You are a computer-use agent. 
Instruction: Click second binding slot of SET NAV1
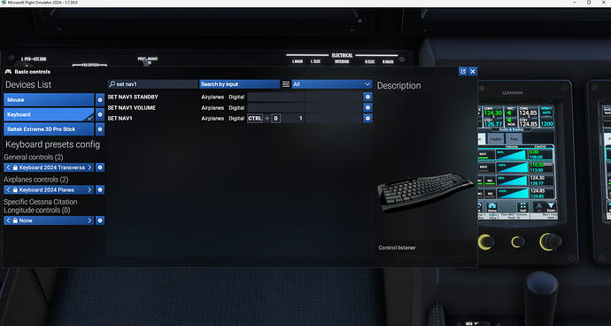(334, 118)
